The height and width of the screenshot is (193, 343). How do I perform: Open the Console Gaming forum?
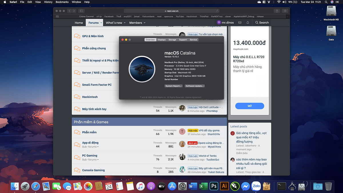pos(93,170)
